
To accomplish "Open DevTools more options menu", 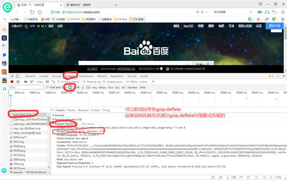I will [x=278, y=76].
